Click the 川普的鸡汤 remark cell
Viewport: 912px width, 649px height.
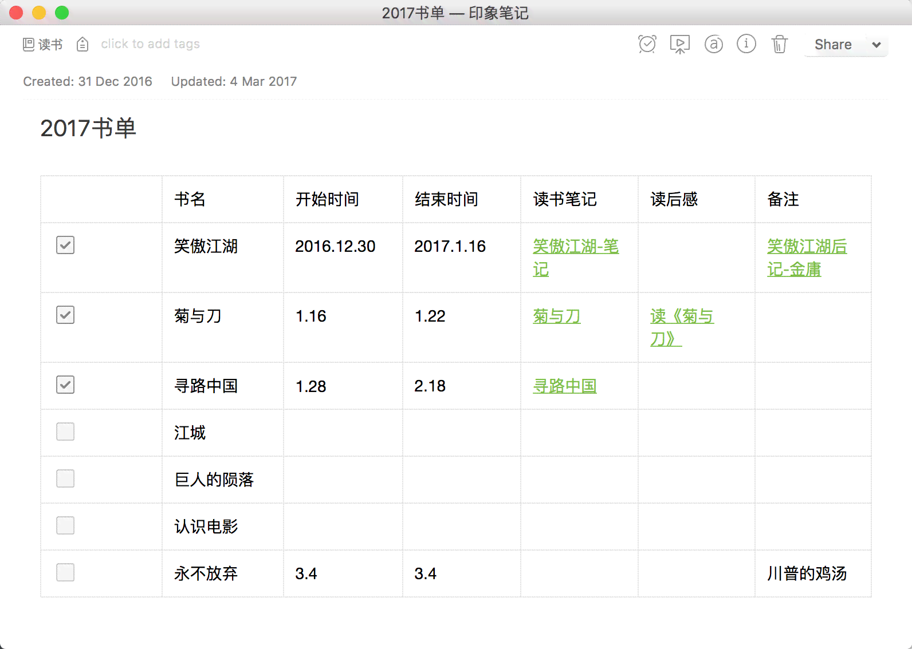click(813, 573)
